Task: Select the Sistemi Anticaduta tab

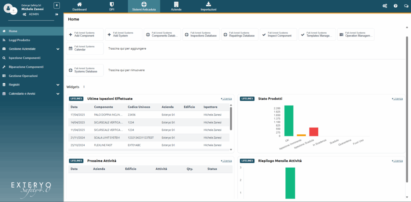Action: coord(144,6)
